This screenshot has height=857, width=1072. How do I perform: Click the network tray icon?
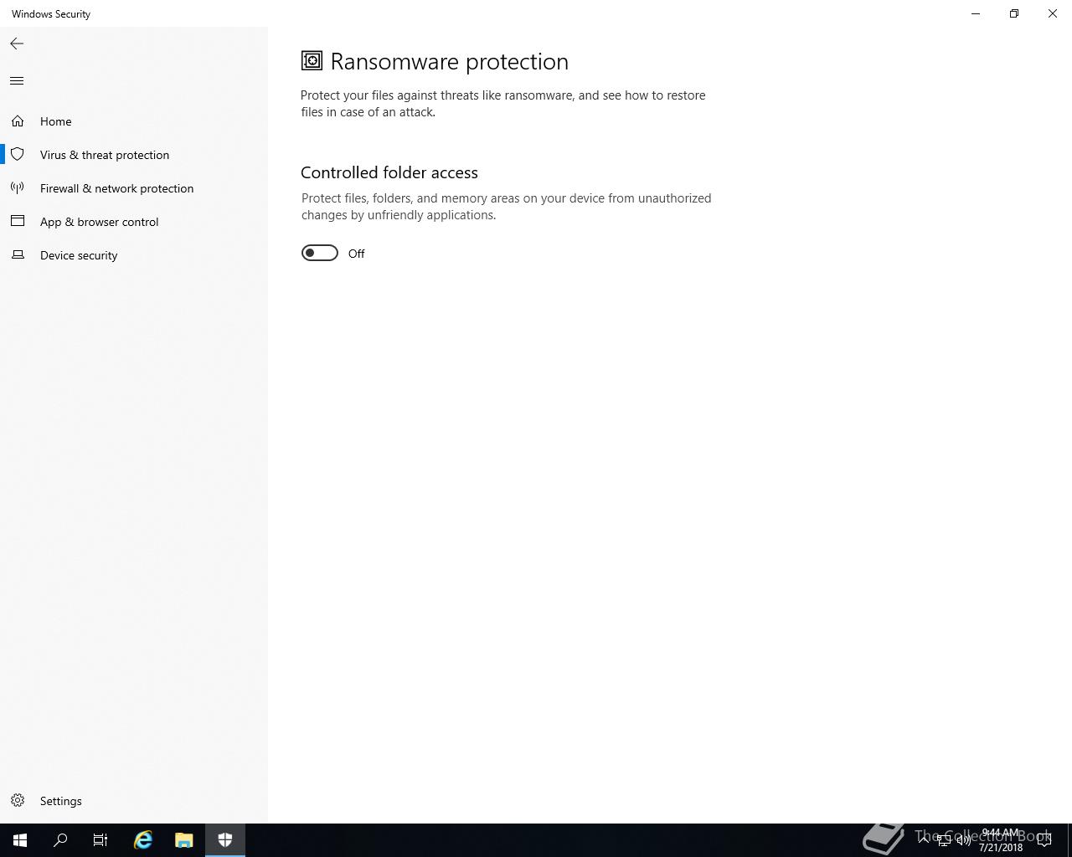click(x=944, y=840)
